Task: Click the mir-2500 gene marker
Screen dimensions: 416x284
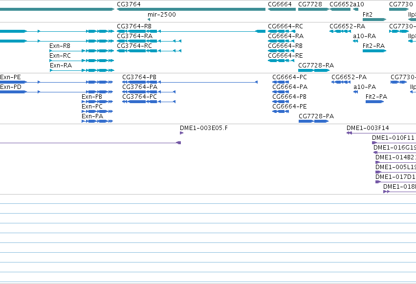Action: click(149, 20)
